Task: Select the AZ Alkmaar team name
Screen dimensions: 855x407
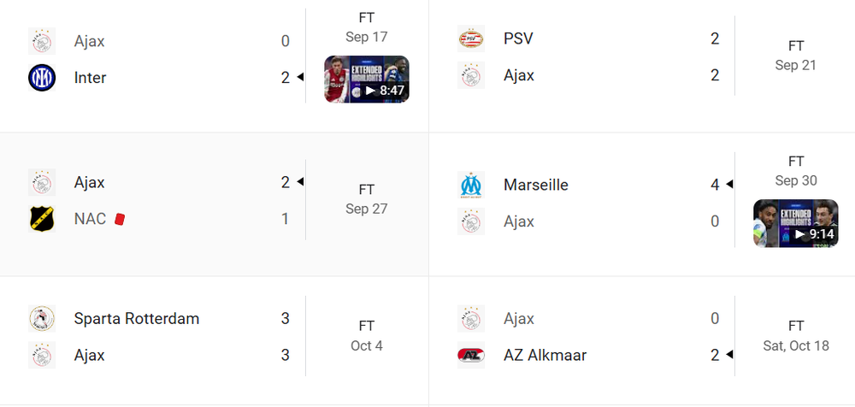Action: point(545,355)
